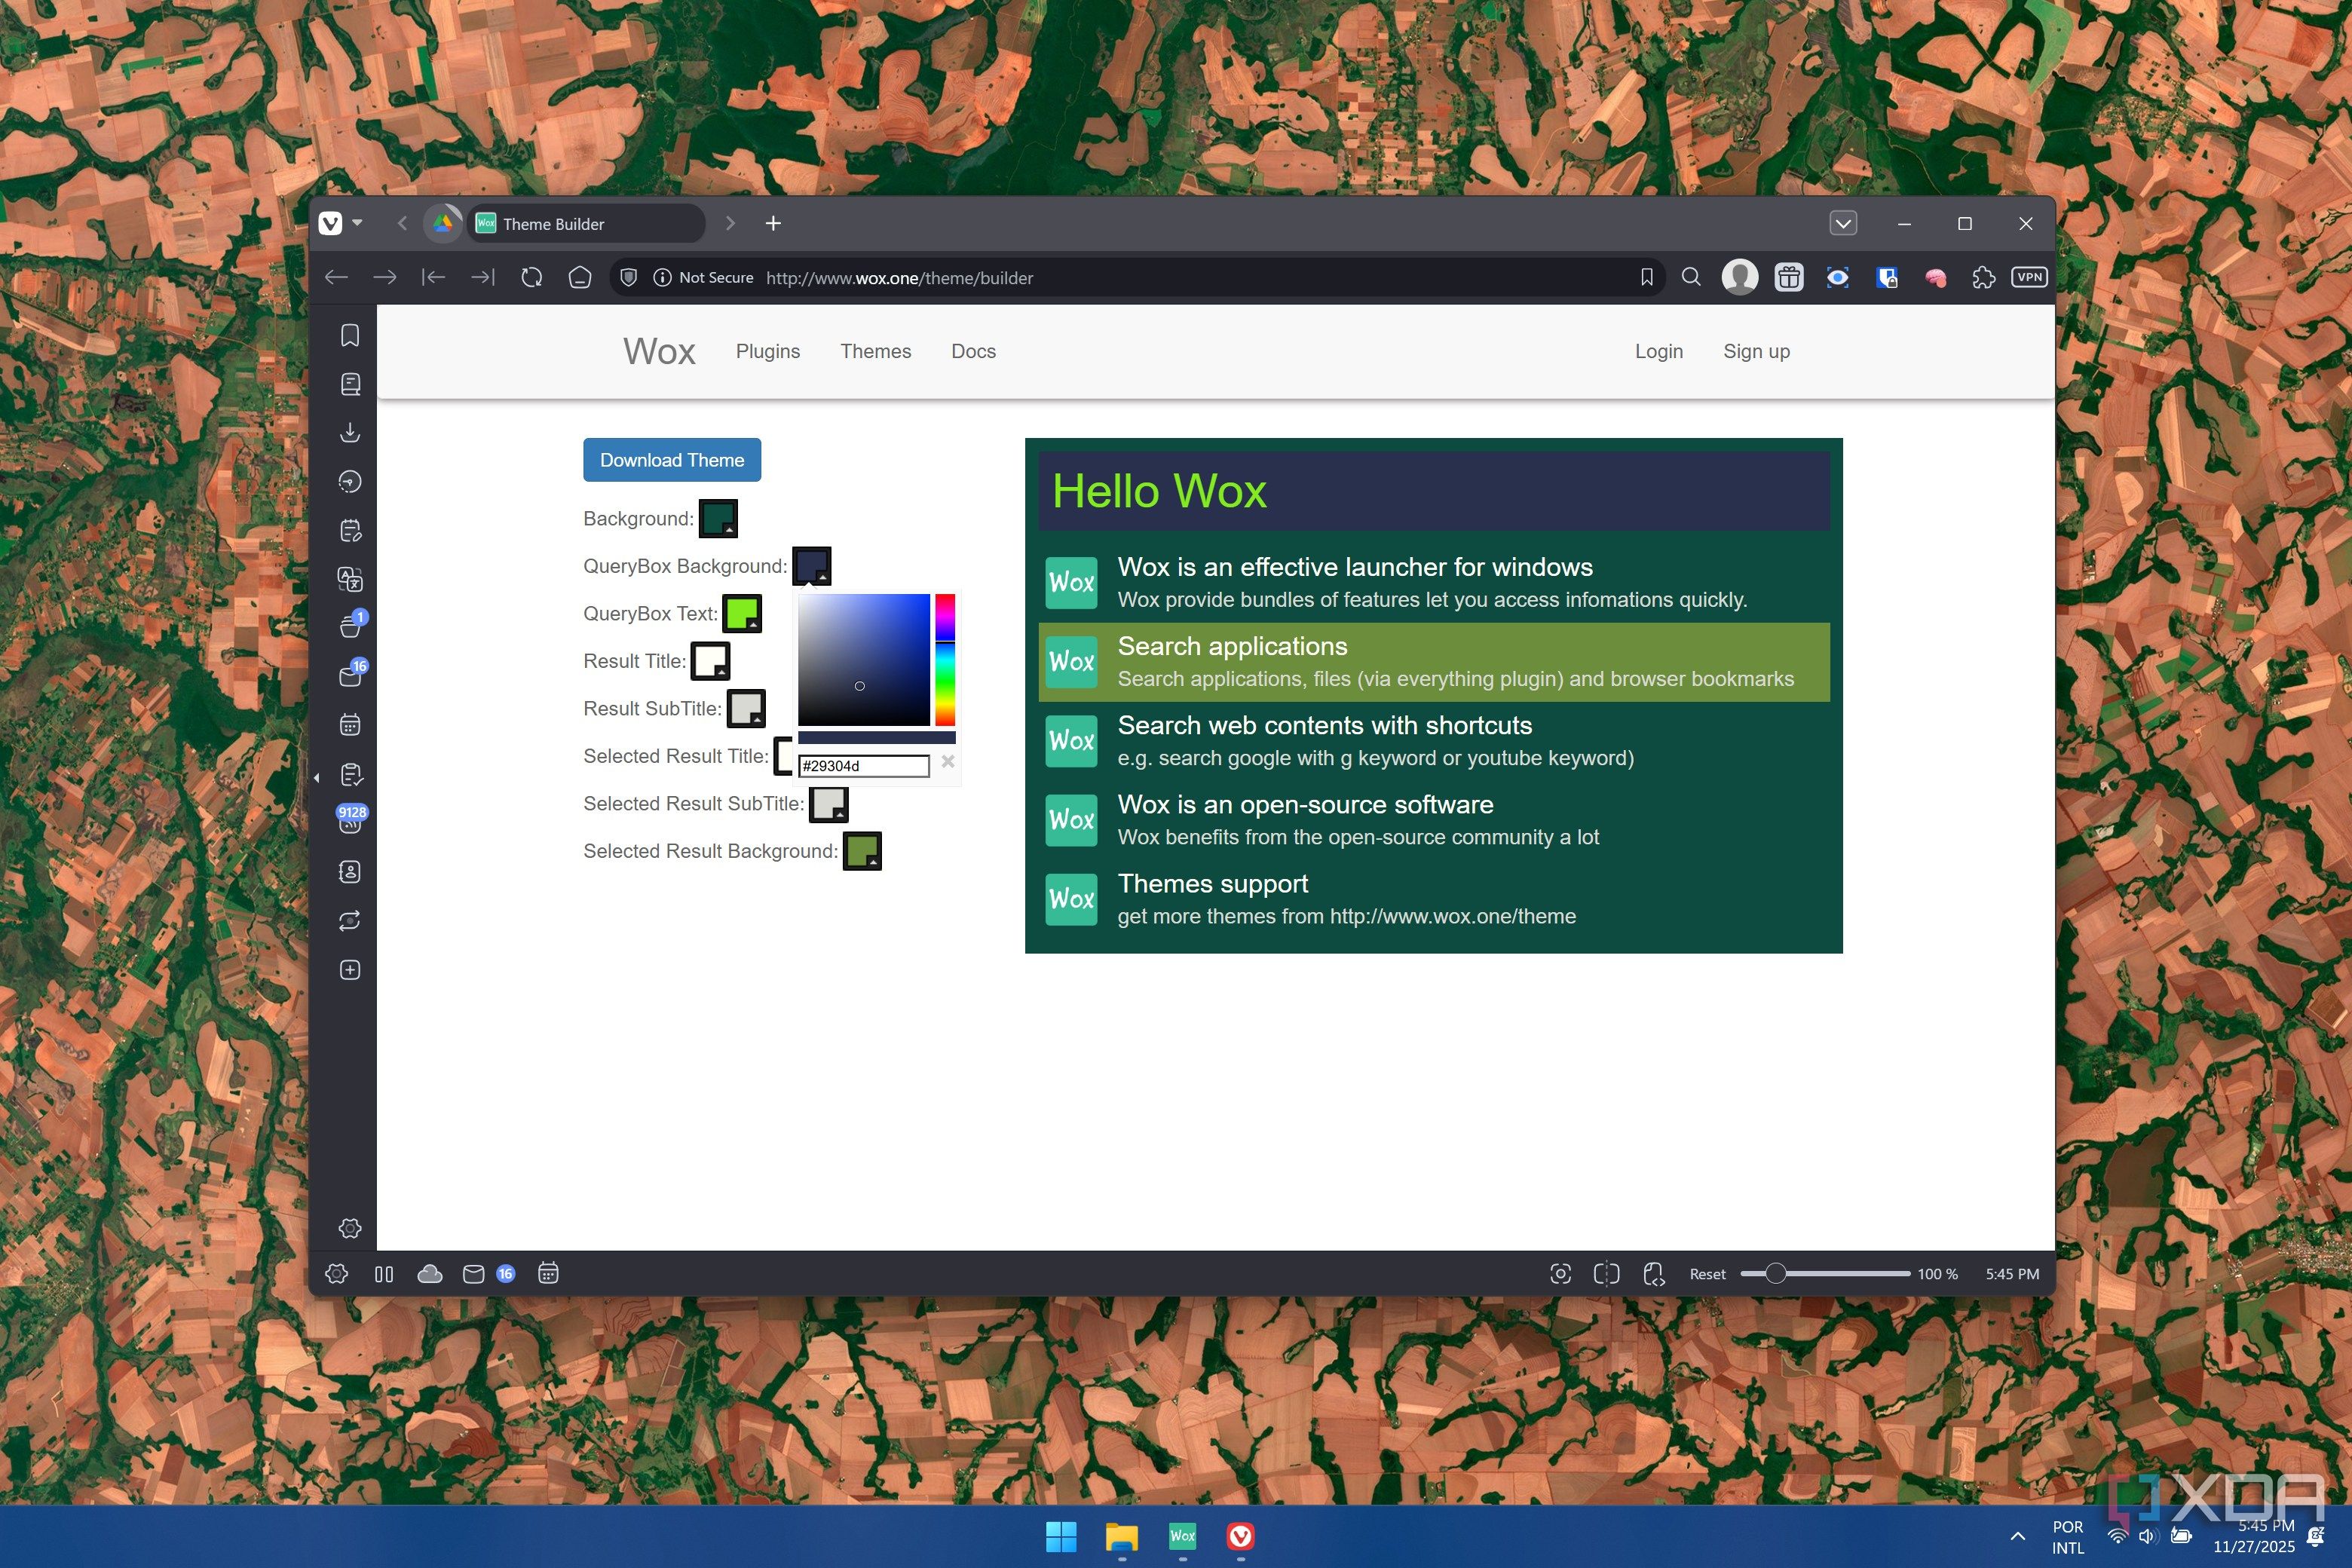Bookmark this page in address bar

tap(1646, 278)
